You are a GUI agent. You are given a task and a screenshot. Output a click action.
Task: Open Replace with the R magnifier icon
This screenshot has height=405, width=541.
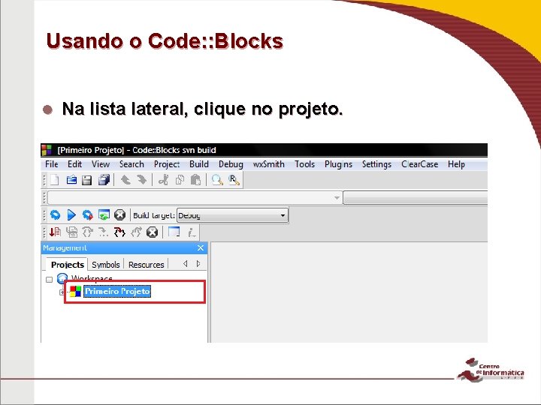coord(234,180)
